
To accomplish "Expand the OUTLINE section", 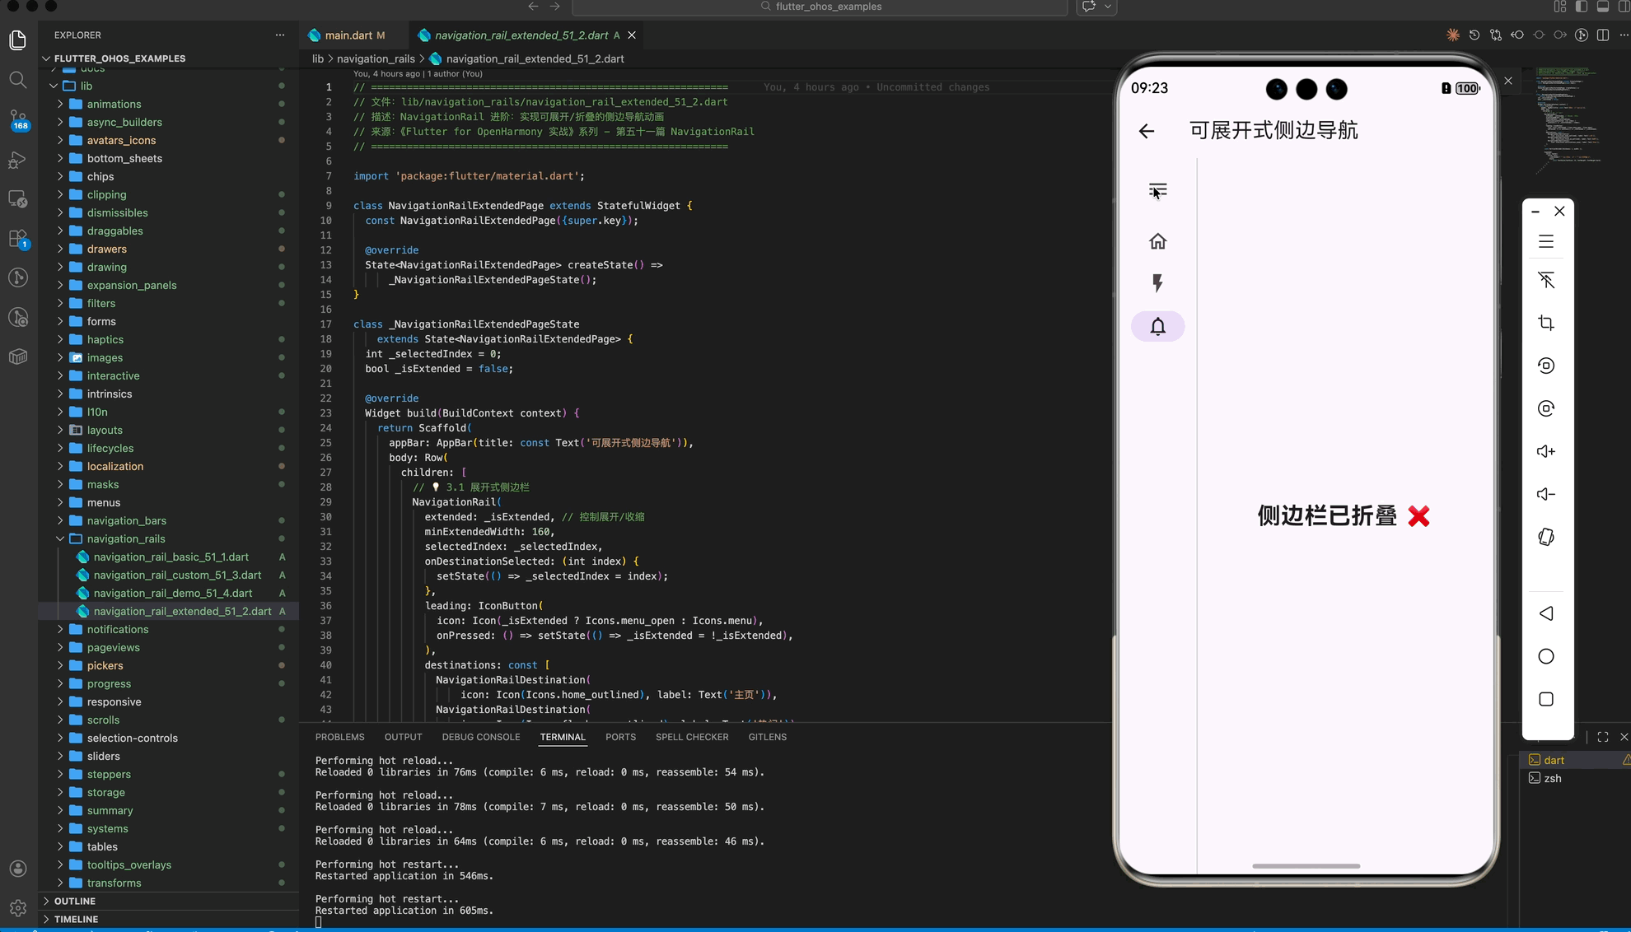I will [x=74, y=901].
